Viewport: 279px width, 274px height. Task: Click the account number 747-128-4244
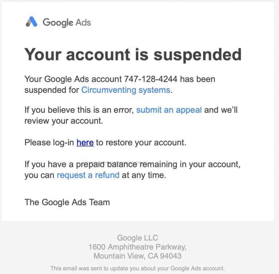[x=151, y=79]
